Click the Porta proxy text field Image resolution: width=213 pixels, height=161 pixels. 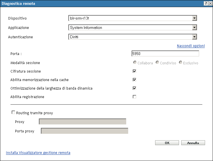pyautogui.click(x=85, y=131)
